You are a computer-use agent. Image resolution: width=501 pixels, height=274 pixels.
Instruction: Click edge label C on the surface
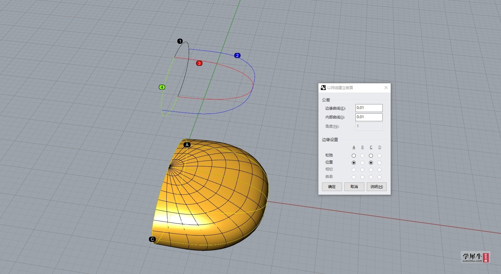click(x=152, y=239)
